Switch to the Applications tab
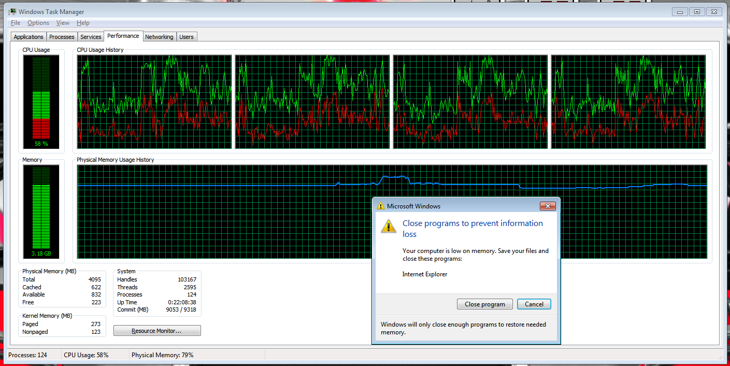 (x=28, y=37)
